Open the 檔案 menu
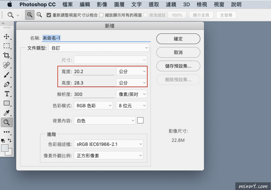 [x=68, y=4]
